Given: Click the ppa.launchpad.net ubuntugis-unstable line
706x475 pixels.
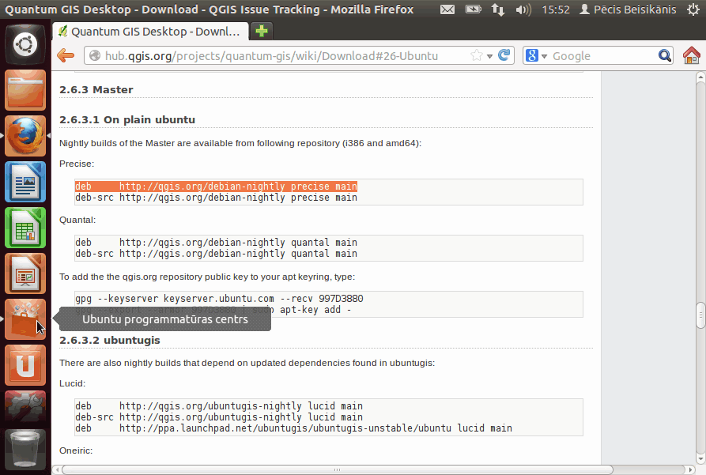Looking at the screenshot, I should click(293, 428).
